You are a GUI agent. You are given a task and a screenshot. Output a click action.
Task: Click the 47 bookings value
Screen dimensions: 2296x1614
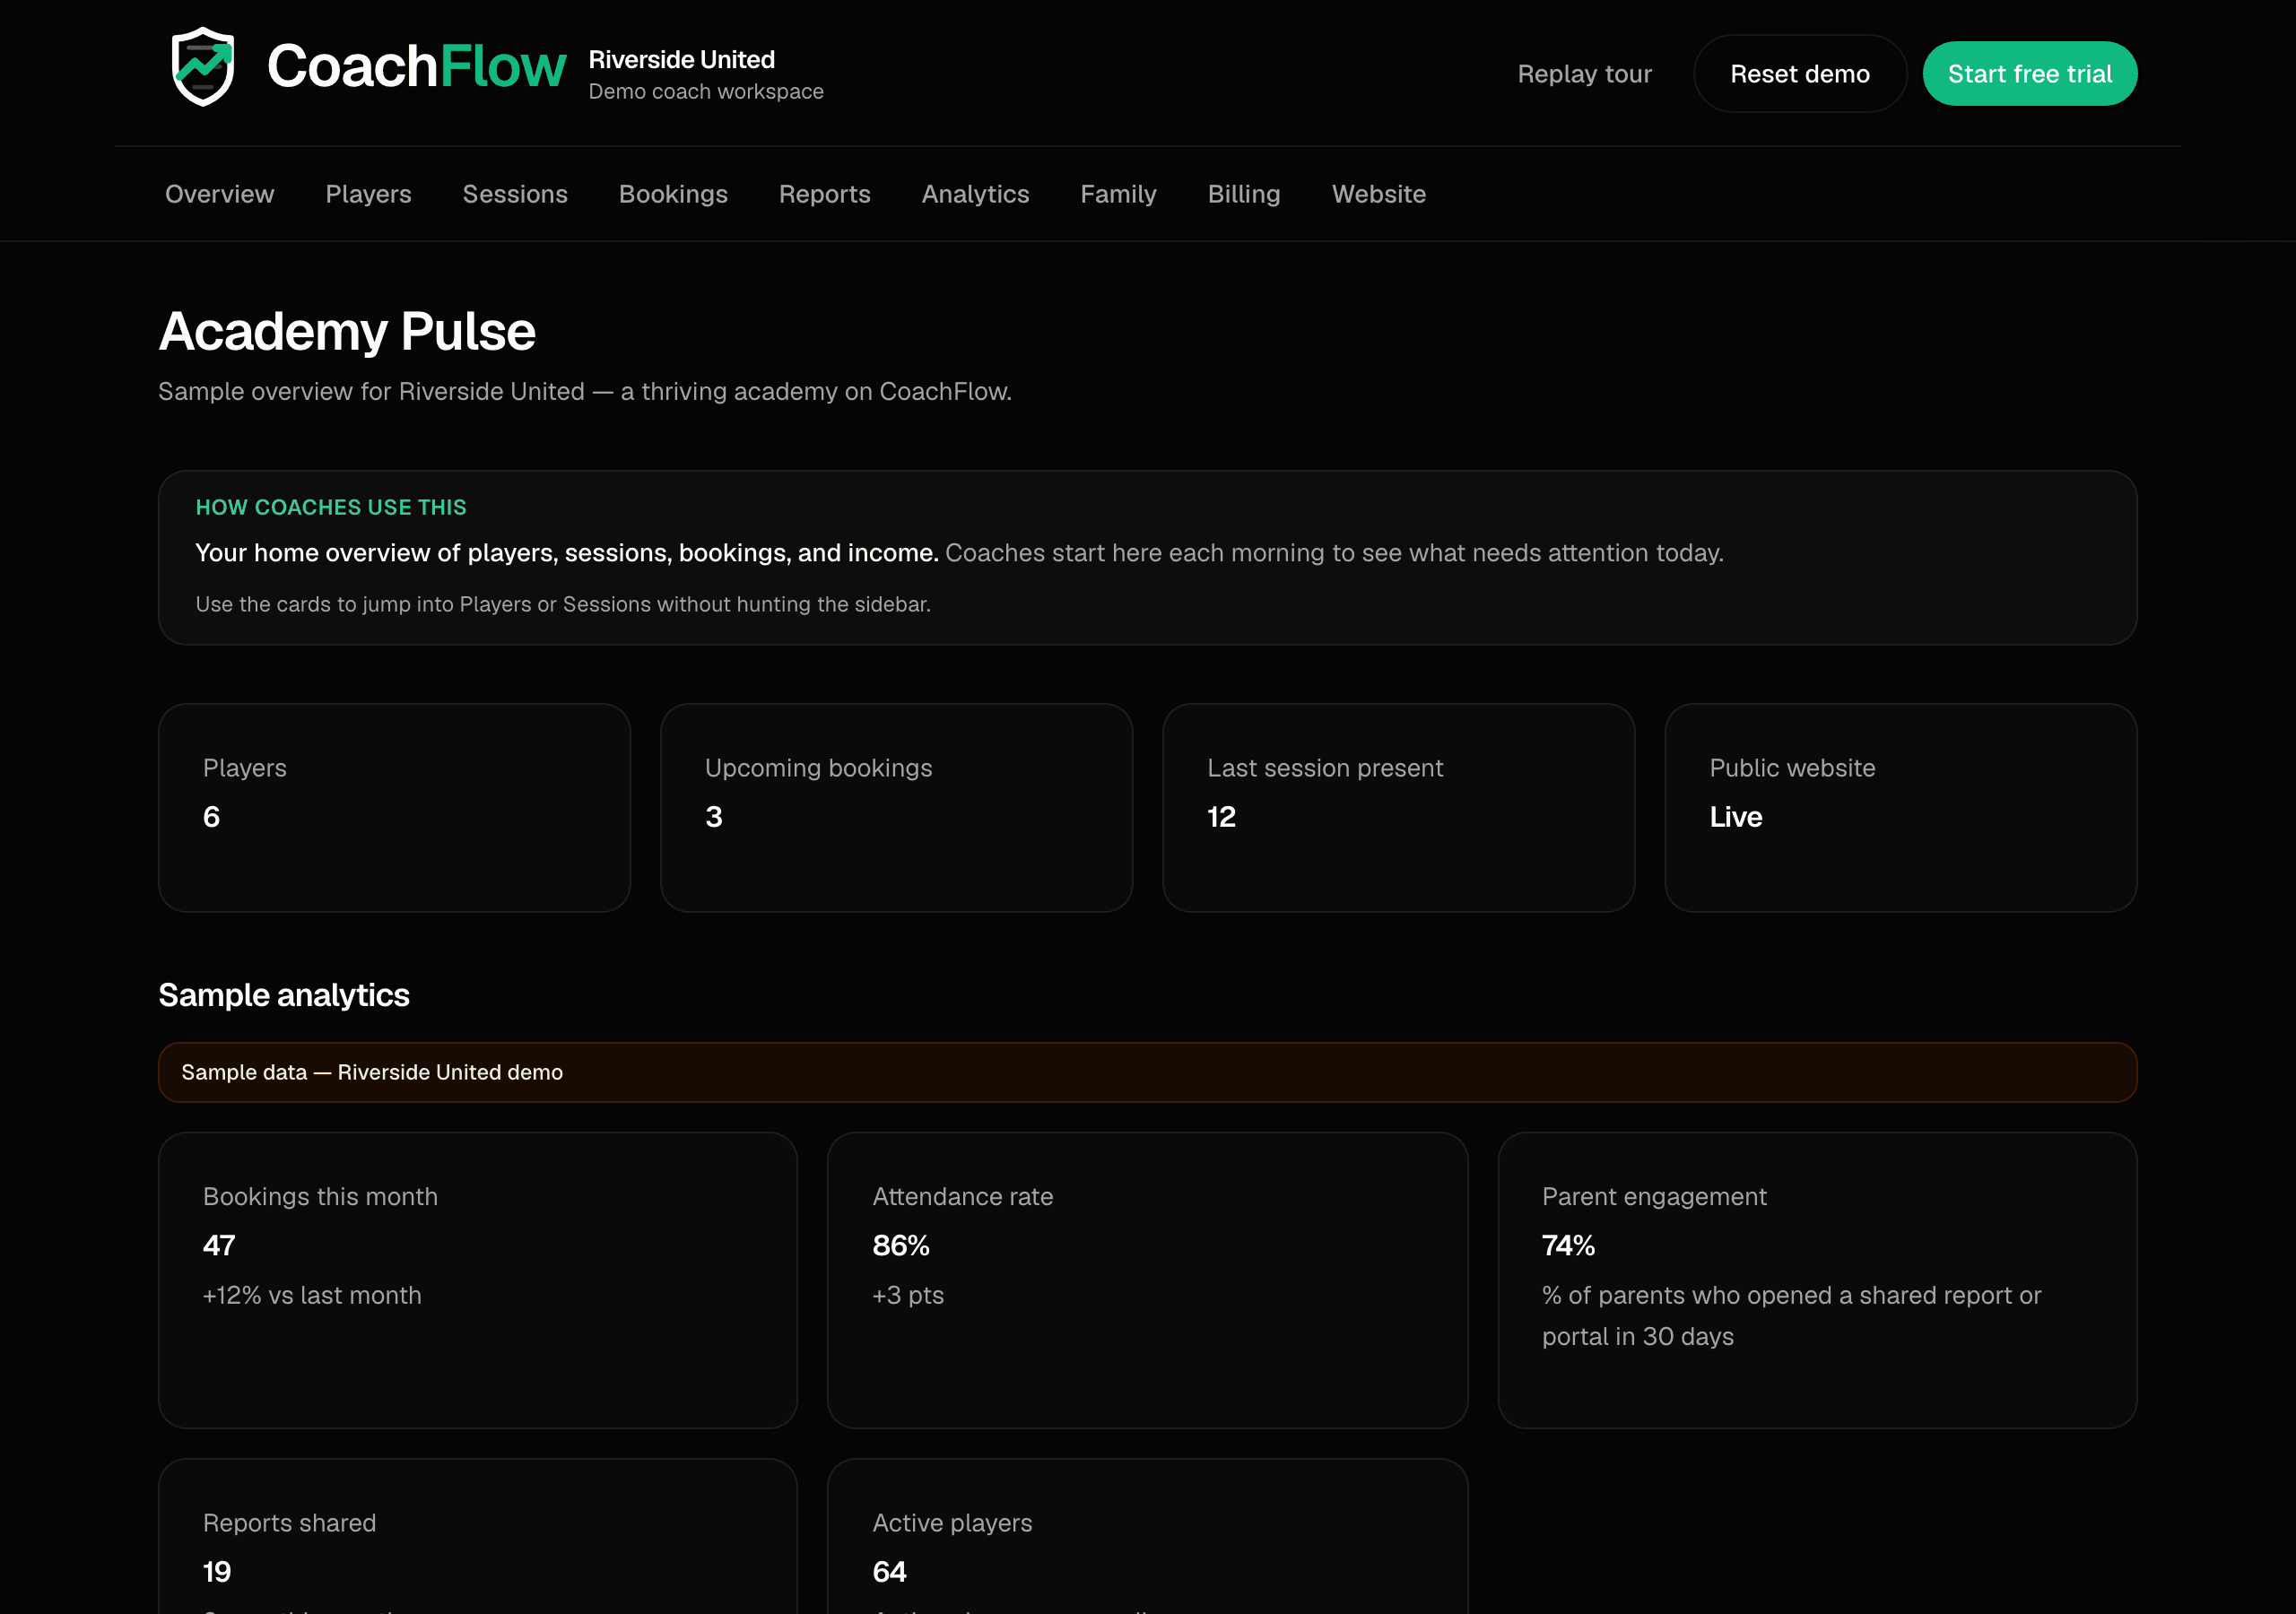219,1245
